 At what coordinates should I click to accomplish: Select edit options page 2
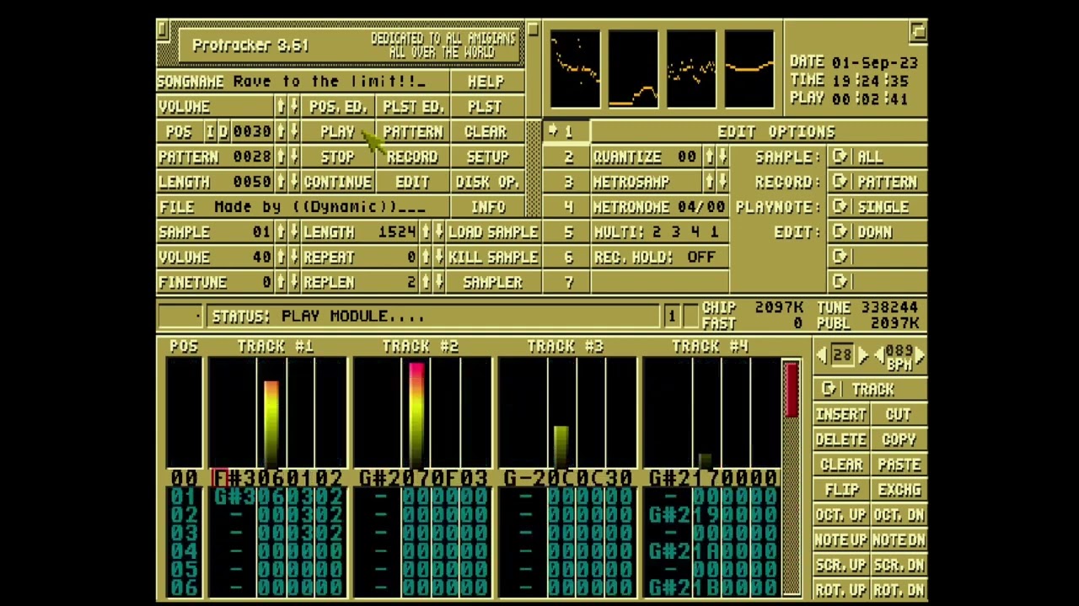566,157
